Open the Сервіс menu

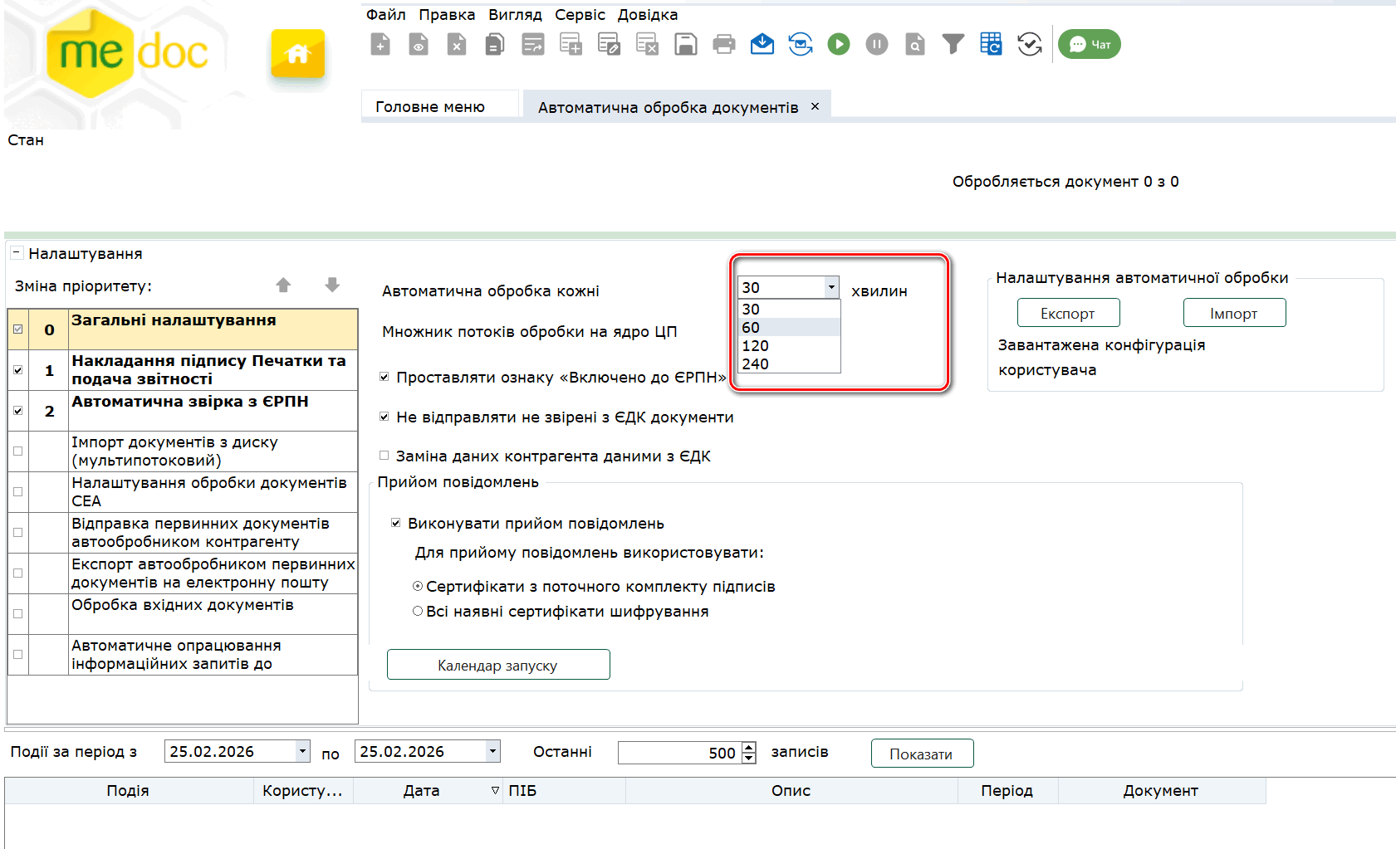coord(580,15)
